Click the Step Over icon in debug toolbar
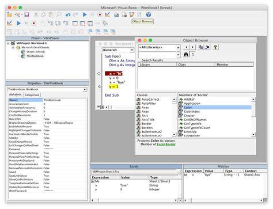This screenshot has width=273, height=209. pyautogui.click(x=58, y=24)
